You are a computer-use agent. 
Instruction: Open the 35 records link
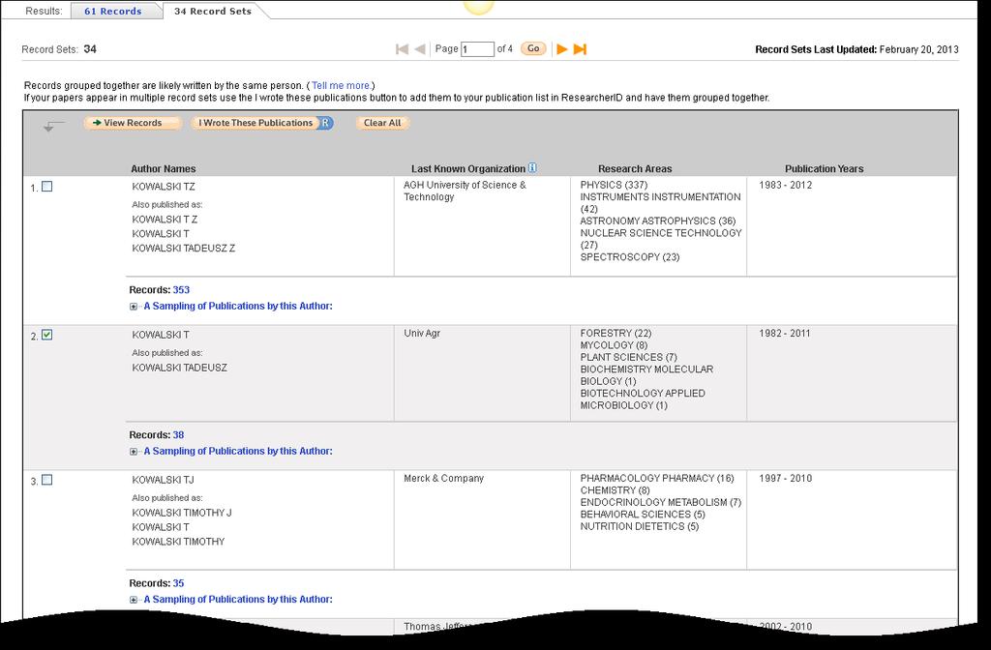click(x=178, y=583)
